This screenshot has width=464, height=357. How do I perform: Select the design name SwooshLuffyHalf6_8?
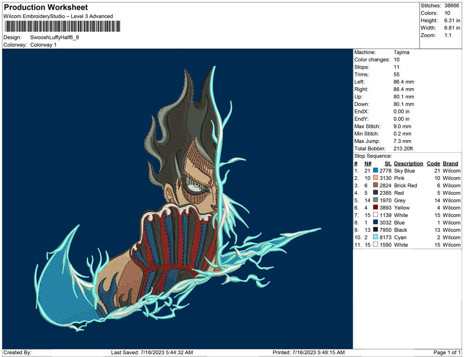pyautogui.click(x=54, y=37)
